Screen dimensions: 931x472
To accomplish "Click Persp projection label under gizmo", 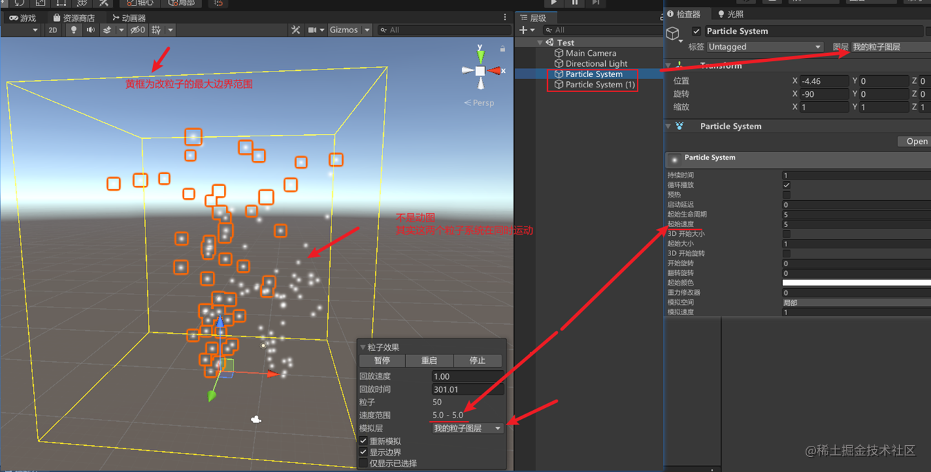I will click(x=479, y=103).
